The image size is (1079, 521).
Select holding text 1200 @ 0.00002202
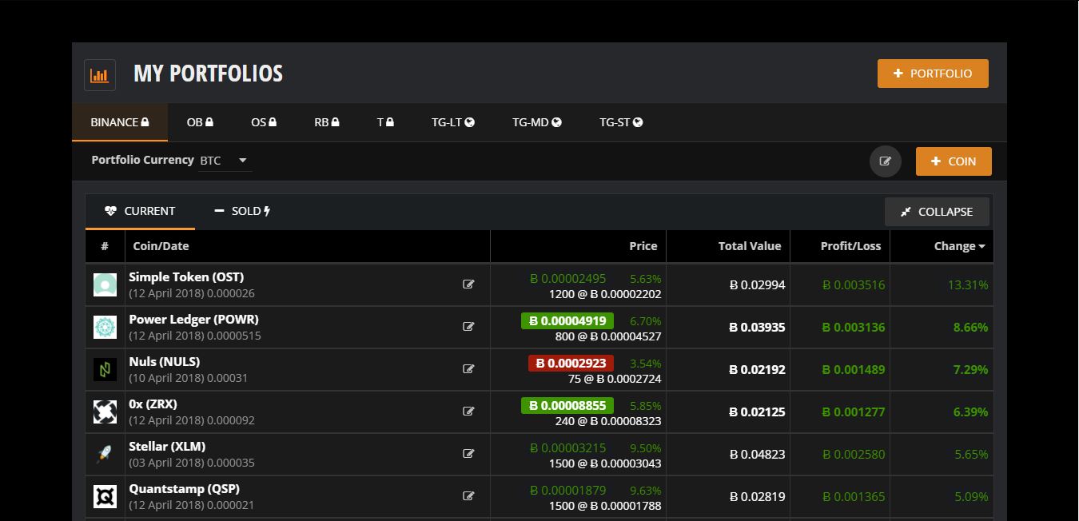click(x=605, y=294)
